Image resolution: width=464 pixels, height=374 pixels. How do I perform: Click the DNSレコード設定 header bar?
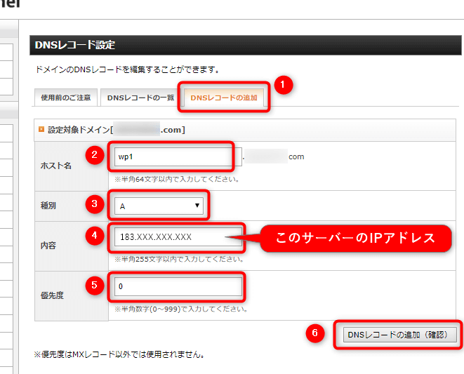pos(245,45)
